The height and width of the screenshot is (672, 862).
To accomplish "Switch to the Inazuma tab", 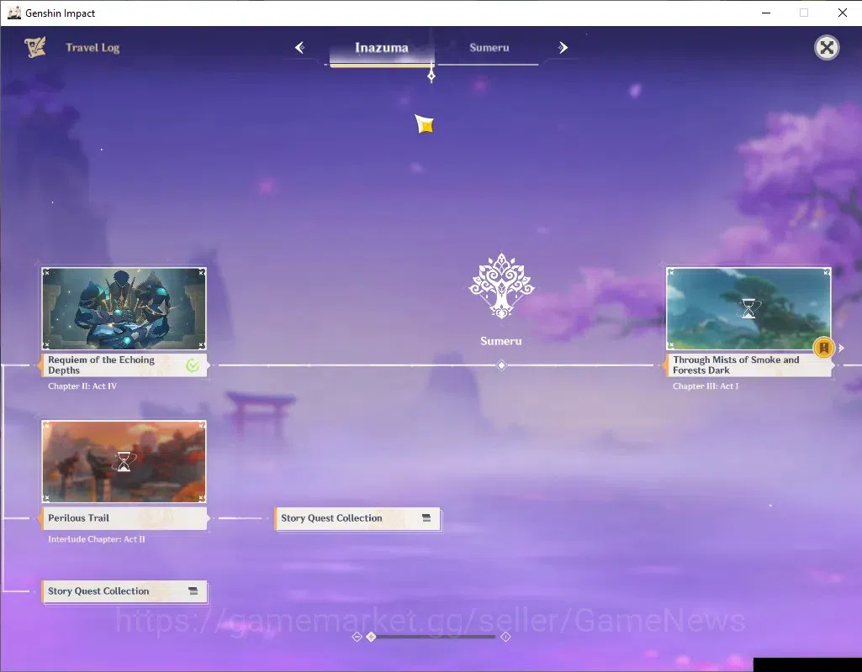I will [x=382, y=48].
